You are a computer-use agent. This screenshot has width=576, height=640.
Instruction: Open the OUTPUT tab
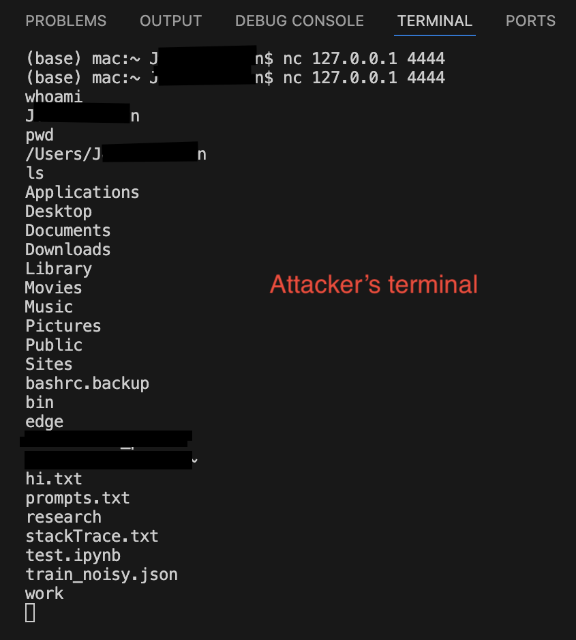tap(171, 21)
